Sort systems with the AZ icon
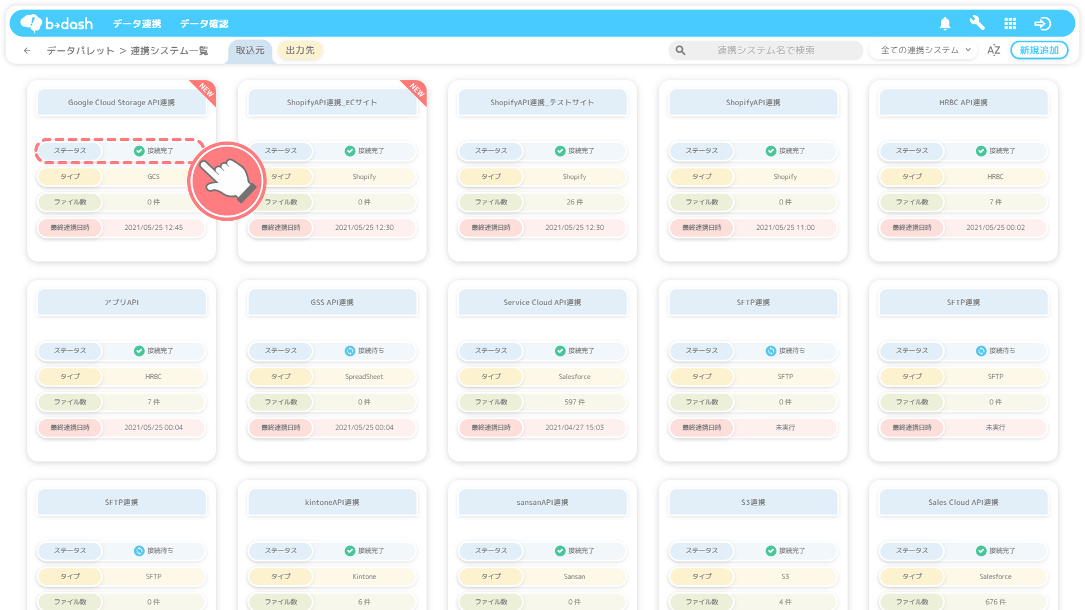Viewport: 1085px width, 610px height. 993,50
